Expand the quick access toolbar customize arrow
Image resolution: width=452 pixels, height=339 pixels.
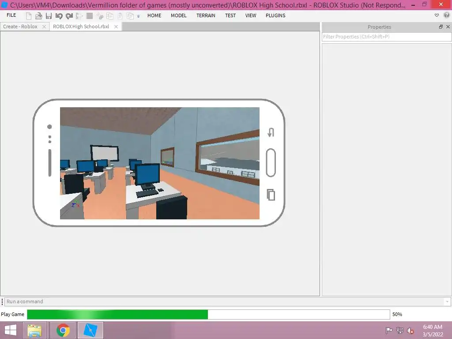(138, 16)
